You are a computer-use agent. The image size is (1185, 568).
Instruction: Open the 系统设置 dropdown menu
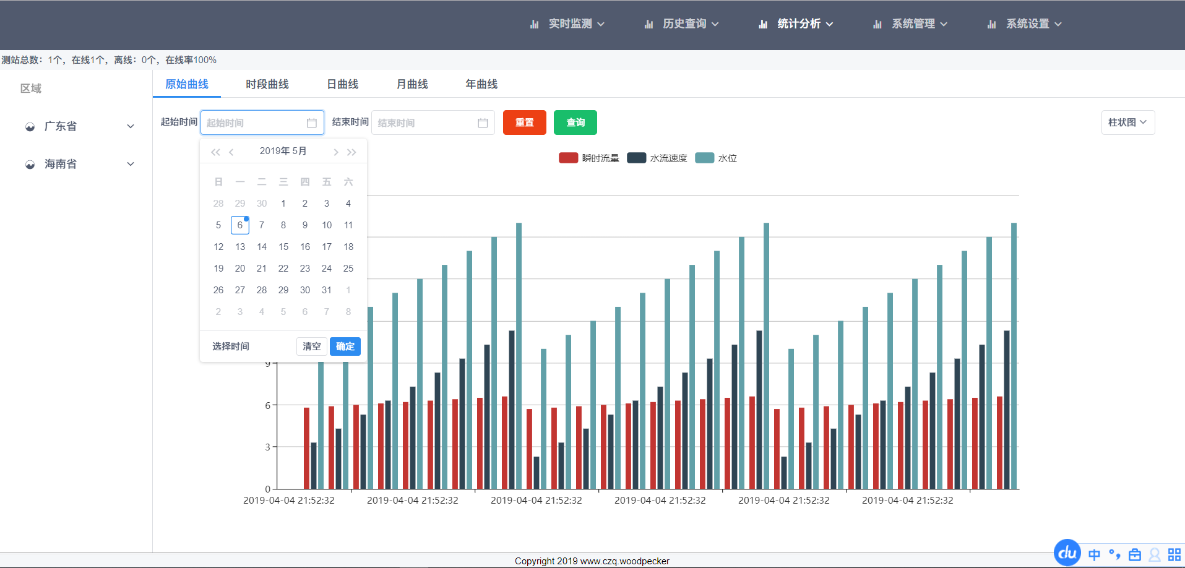(1025, 24)
